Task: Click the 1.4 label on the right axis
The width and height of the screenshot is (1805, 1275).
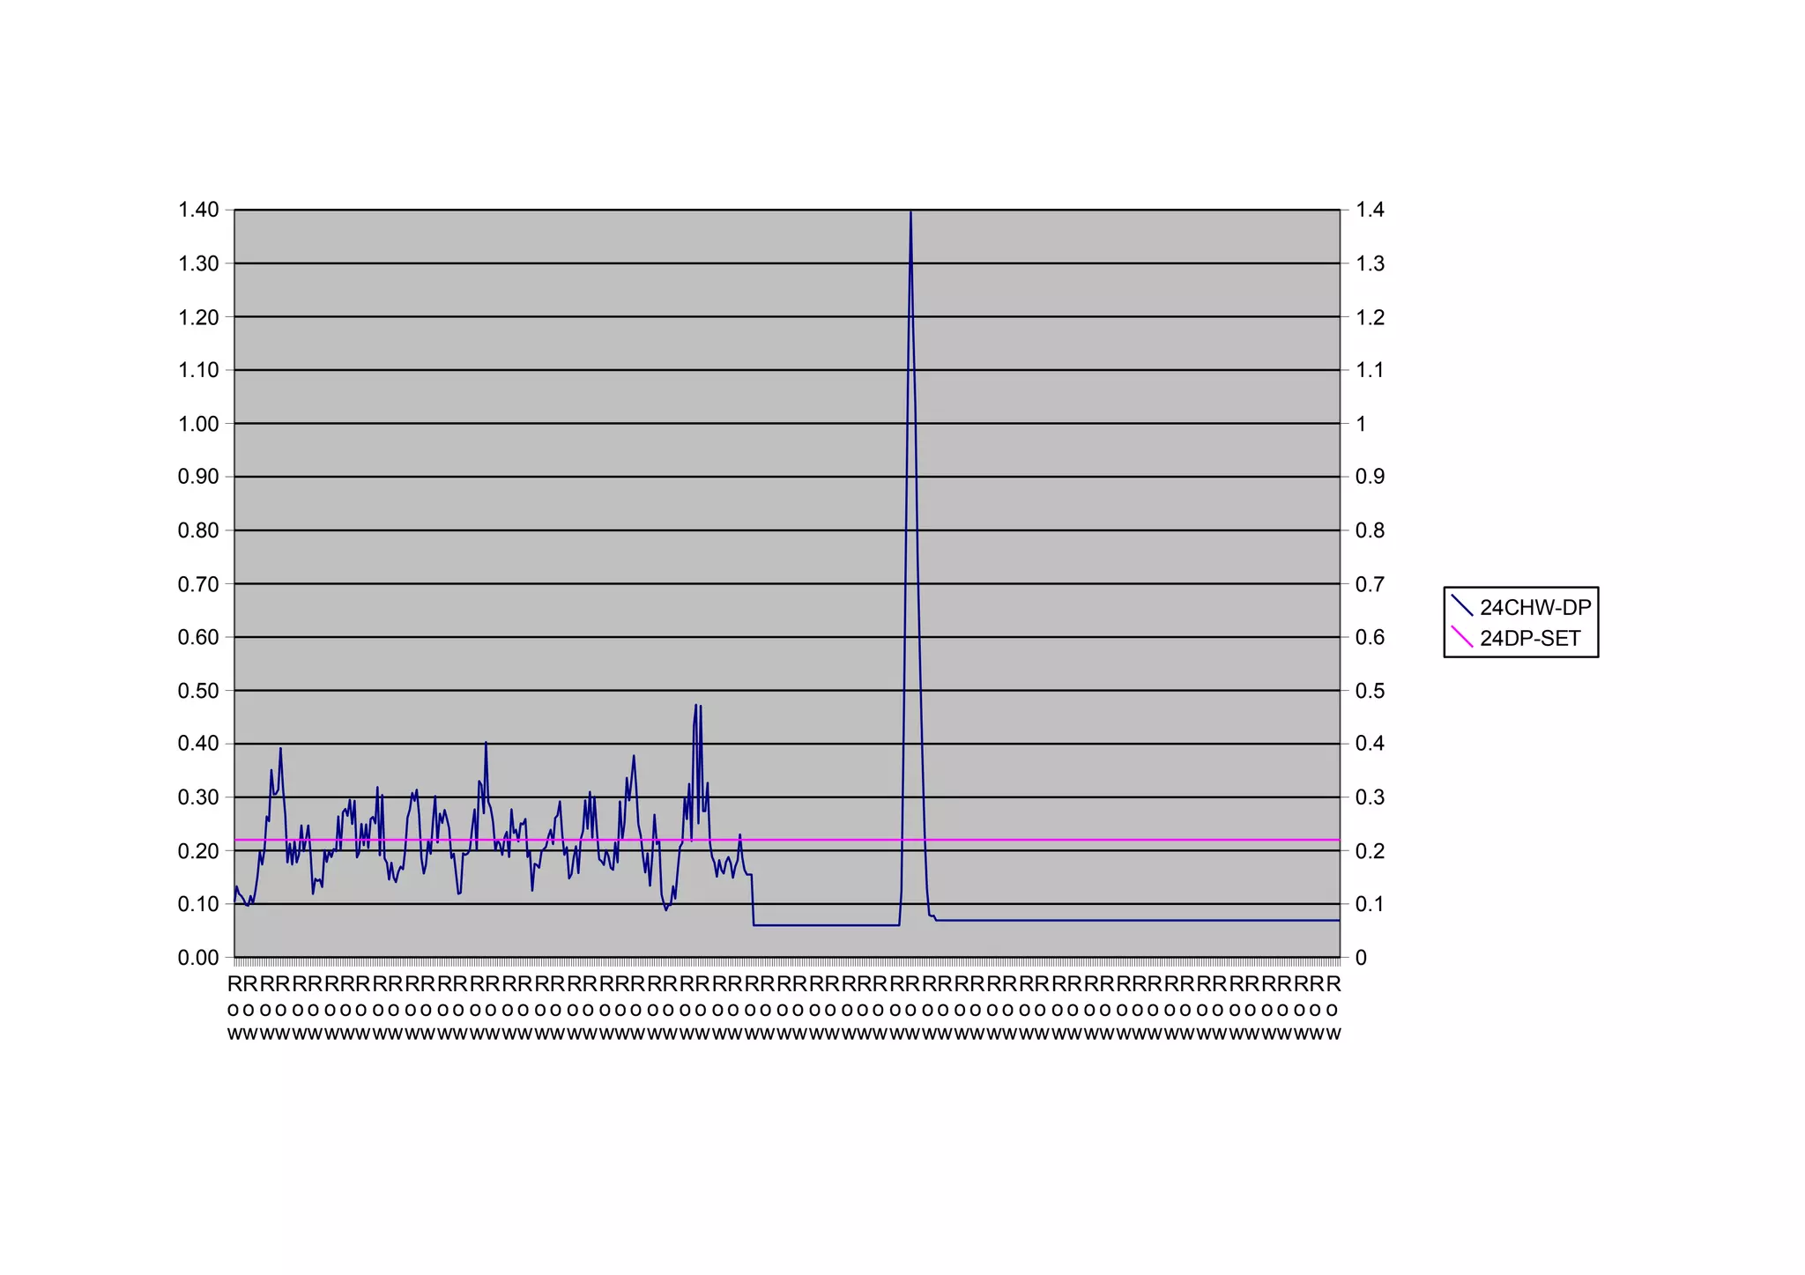Action: point(1370,210)
